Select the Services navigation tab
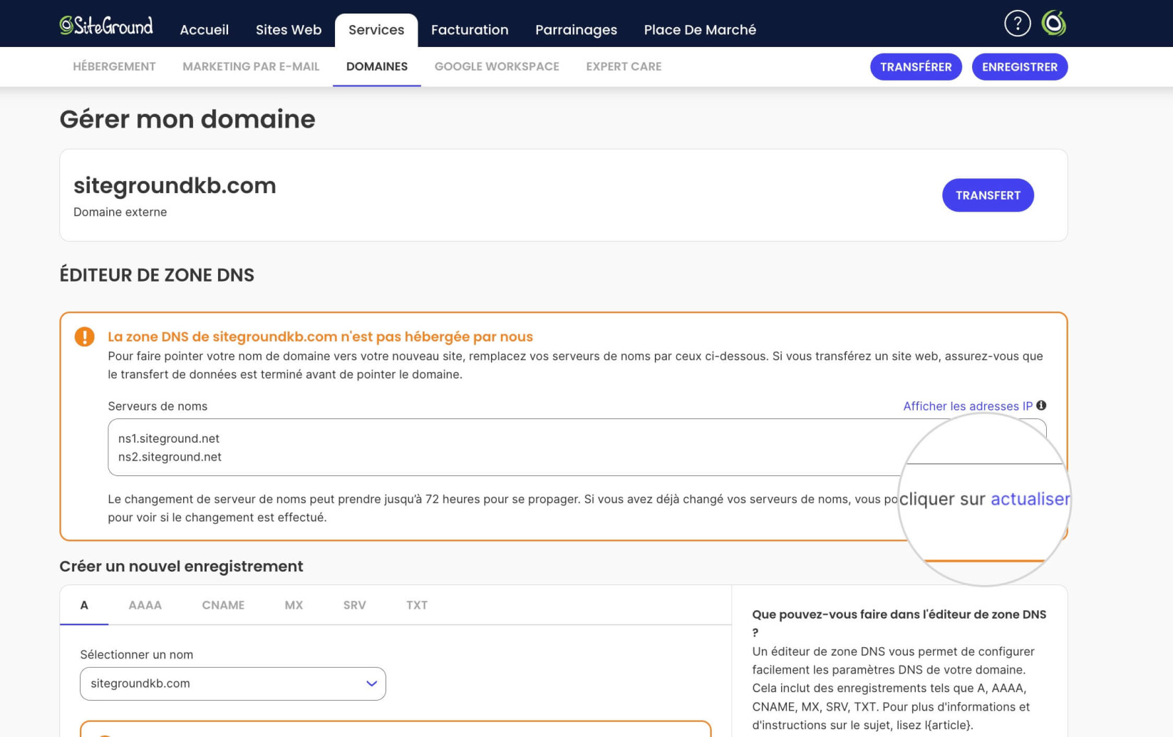 pyautogui.click(x=376, y=30)
